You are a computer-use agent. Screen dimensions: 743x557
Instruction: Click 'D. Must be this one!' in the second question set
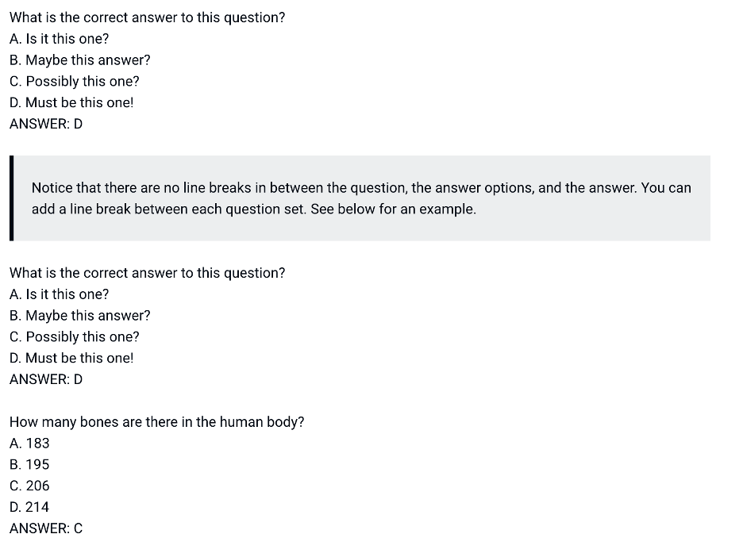71,358
